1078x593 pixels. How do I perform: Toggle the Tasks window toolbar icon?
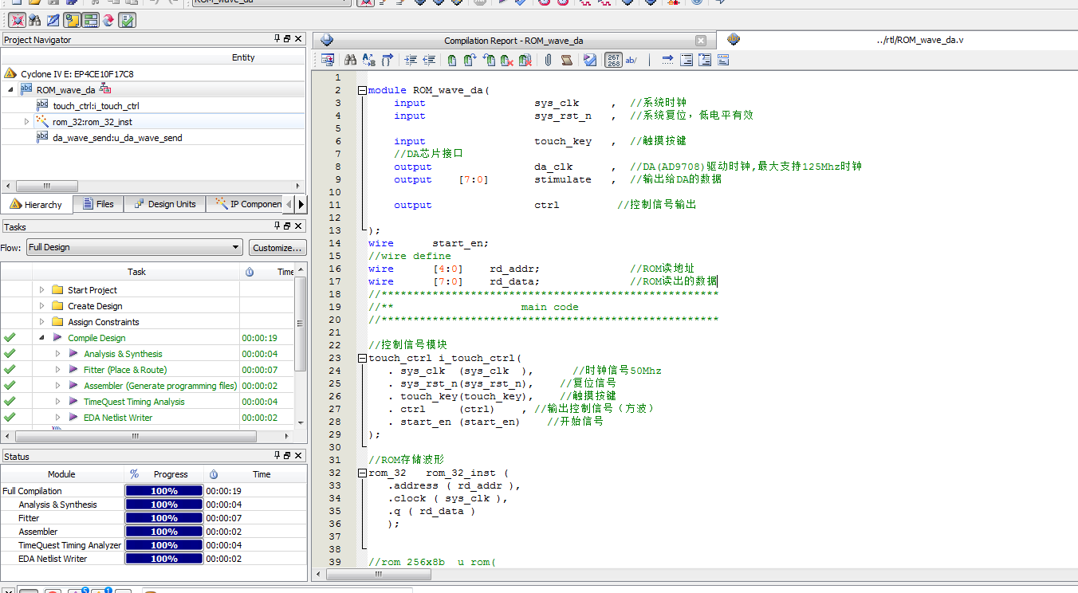click(90, 20)
